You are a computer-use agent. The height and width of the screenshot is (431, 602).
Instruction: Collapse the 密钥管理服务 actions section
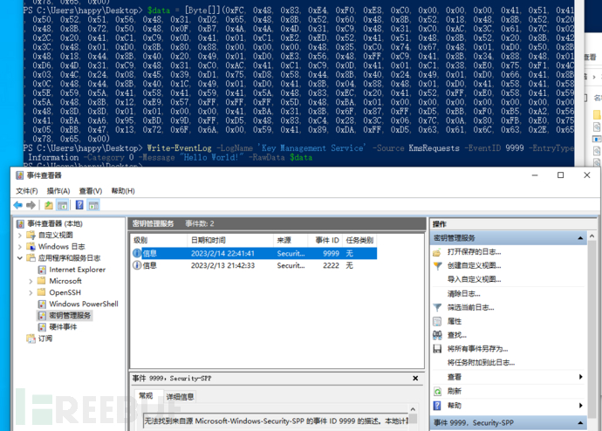click(x=580, y=238)
